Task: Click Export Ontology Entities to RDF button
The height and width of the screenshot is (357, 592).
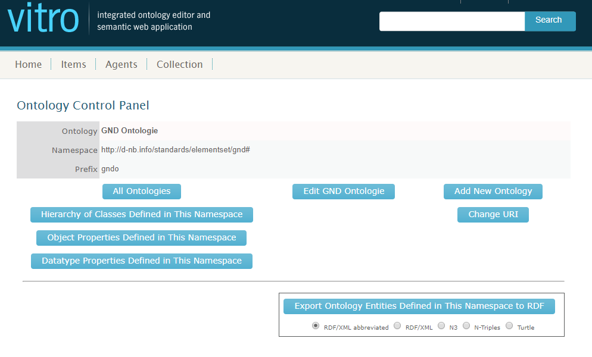Action: coord(419,306)
